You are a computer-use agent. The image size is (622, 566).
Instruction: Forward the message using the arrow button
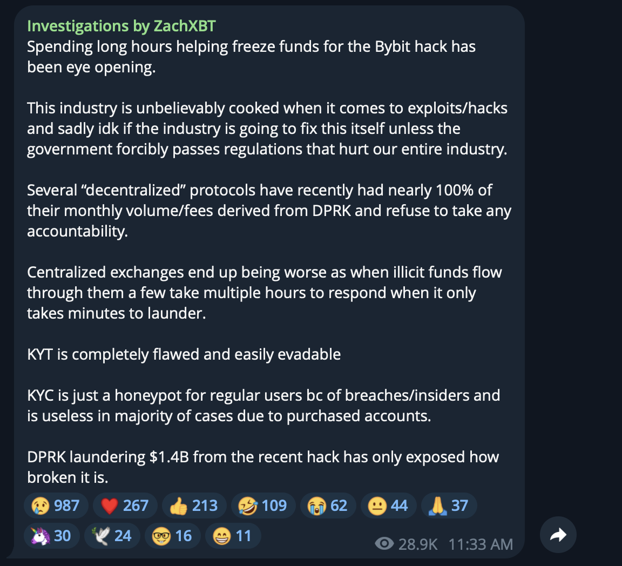pyautogui.click(x=558, y=535)
